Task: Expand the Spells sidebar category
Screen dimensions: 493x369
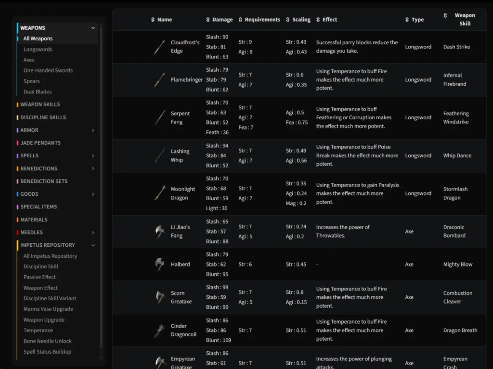Action: [93, 156]
